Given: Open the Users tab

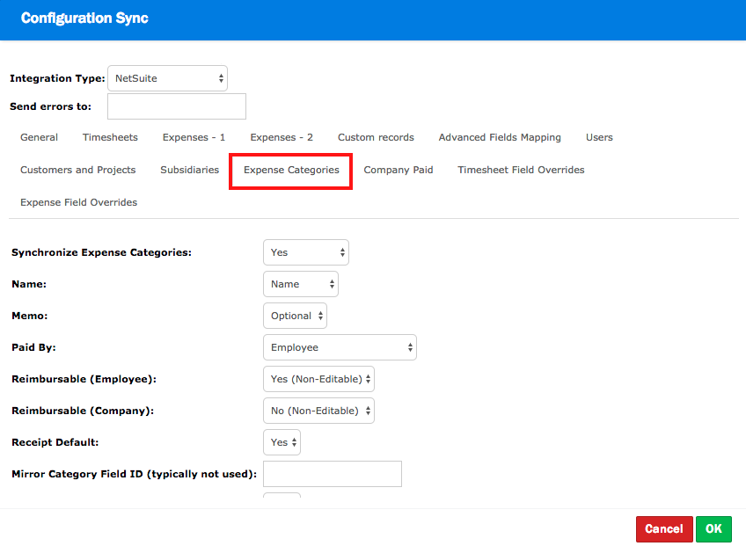Looking at the screenshot, I should 599,137.
